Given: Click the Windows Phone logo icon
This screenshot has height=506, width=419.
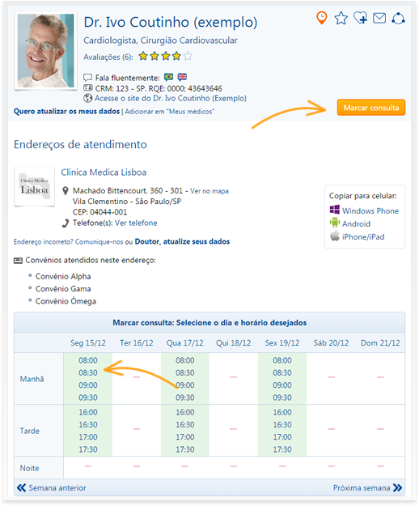Looking at the screenshot, I should 335,210.
